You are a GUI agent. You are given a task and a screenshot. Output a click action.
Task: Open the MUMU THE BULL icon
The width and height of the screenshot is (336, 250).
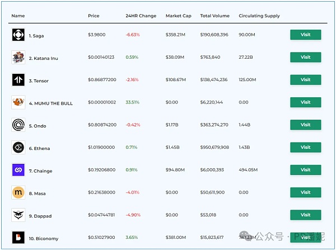coord(18,102)
